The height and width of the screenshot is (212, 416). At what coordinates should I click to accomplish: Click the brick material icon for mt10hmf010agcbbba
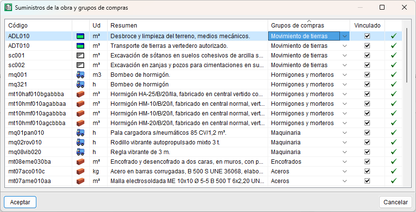click(80, 123)
